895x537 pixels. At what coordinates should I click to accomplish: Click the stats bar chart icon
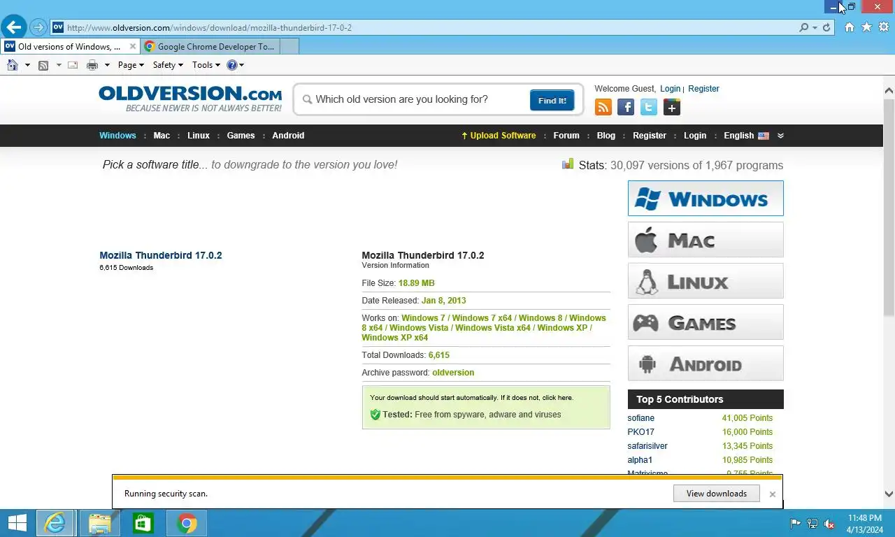(x=568, y=164)
